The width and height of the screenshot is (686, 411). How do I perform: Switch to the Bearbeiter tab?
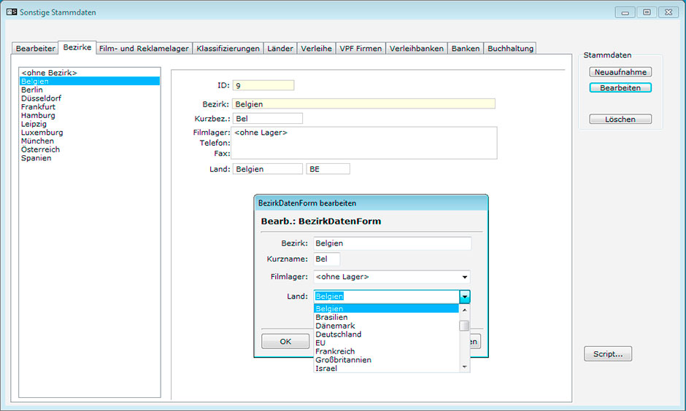[36, 49]
